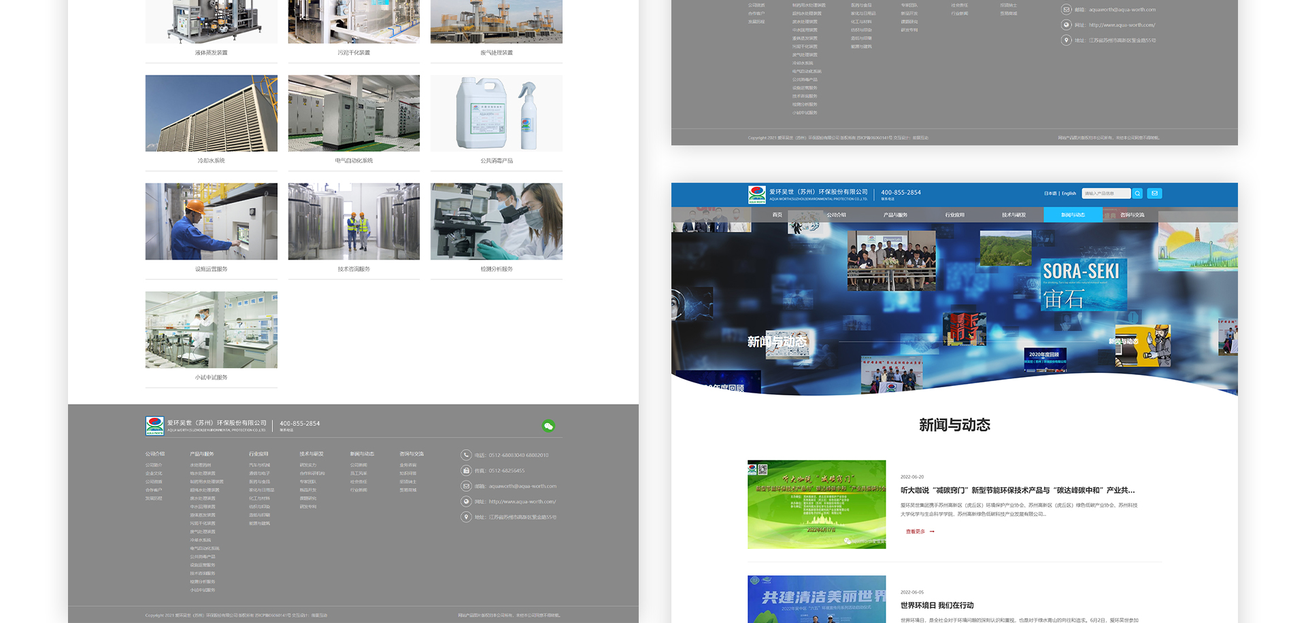The image size is (1306, 623).
Task: Click aquaworth@aqua-worth.com email in left footer
Action: tap(522, 486)
